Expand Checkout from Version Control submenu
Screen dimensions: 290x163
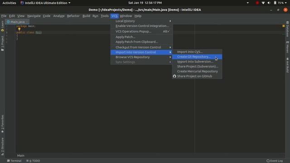[142, 47]
